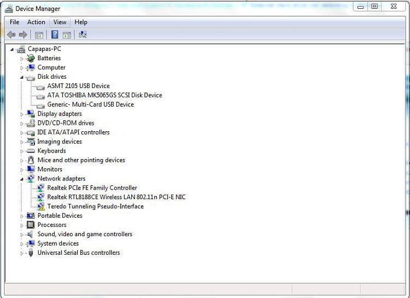This screenshot has width=410, height=298.
Task: Click the Batteries category icon
Action: [31, 58]
